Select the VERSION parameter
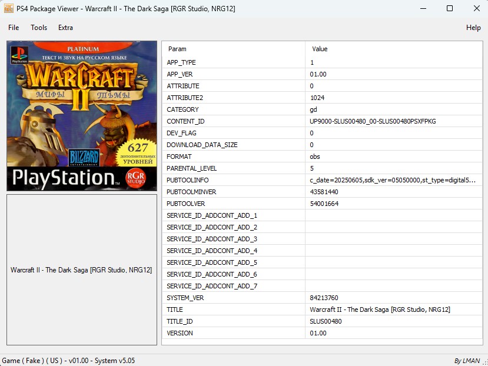The image size is (488, 366). coord(180,333)
